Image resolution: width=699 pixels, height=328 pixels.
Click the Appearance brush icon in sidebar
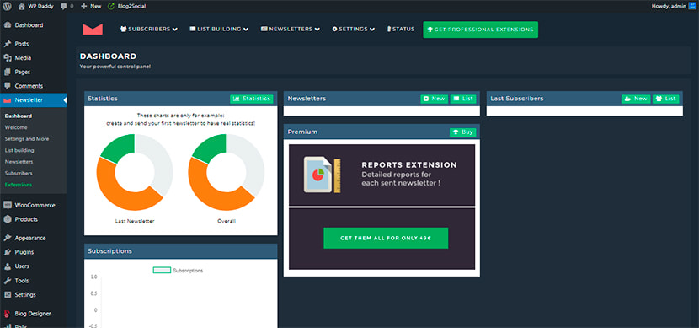7,238
